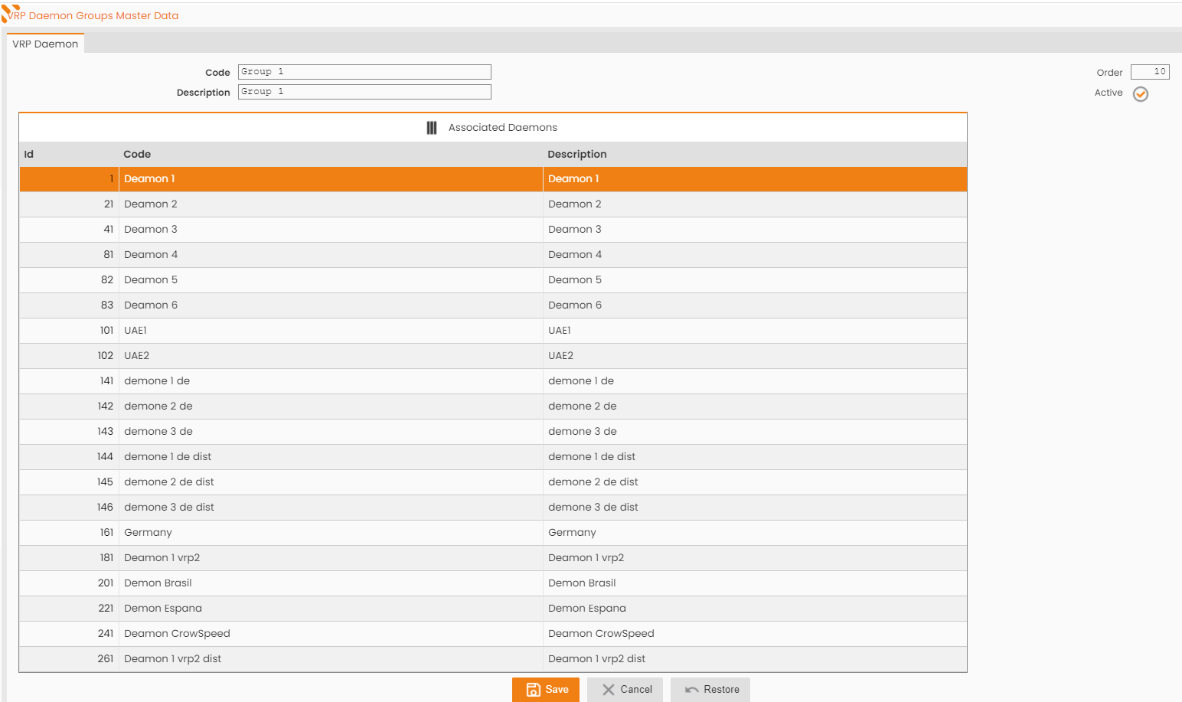Select row with code Deamon 2
Screen dimensions: 1182x702
click(493, 204)
